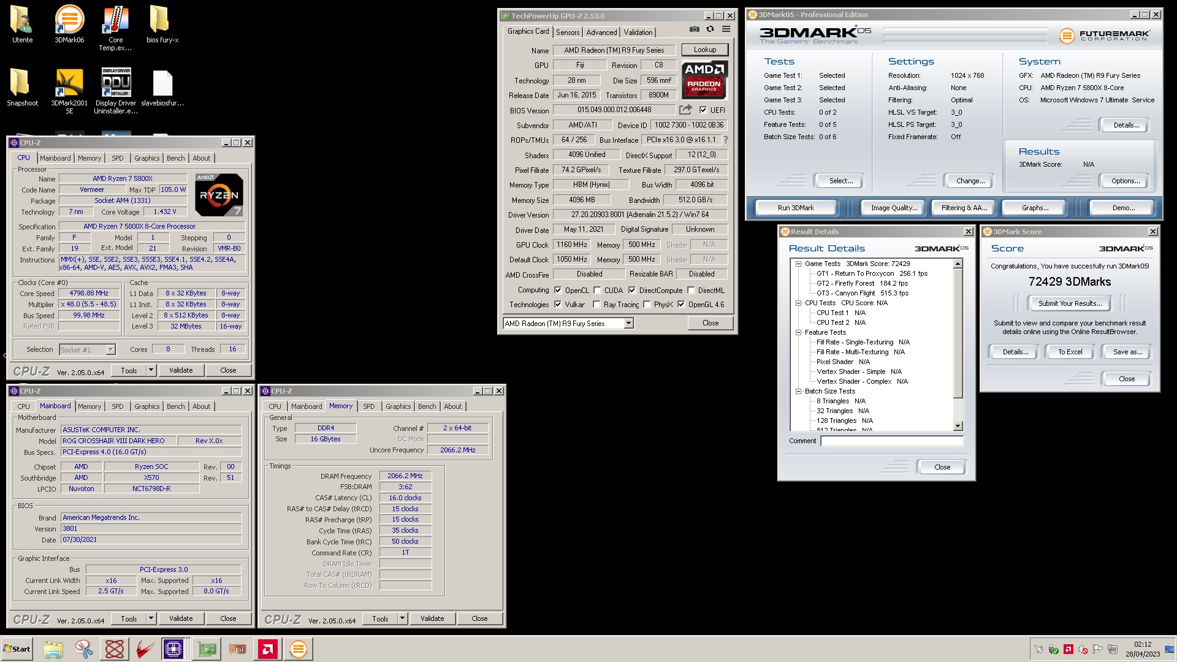Click the red AMD taskbar icon
The height and width of the screenshot is (662, 1177).
(x=267, y=649)
